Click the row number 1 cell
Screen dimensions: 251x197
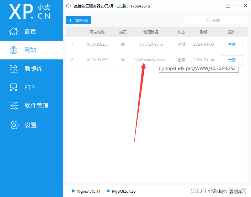pyautogui.click(x=72, y=44)
